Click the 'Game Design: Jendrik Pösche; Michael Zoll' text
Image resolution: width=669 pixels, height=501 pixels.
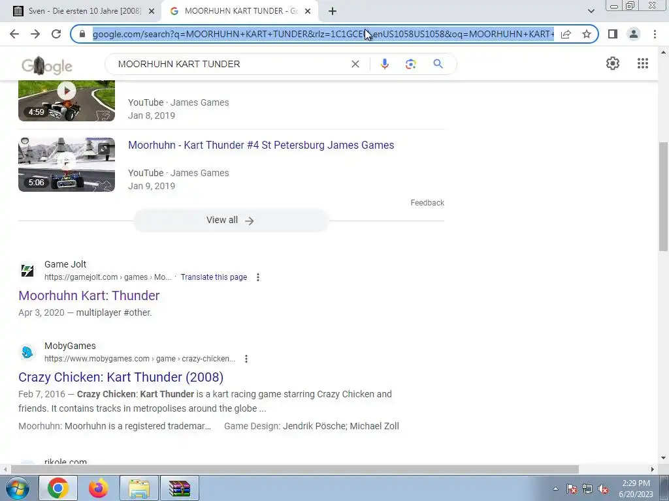[x=312, y=426]
